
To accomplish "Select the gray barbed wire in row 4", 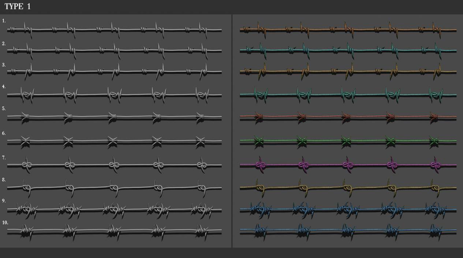I will (x=114, y=95).
